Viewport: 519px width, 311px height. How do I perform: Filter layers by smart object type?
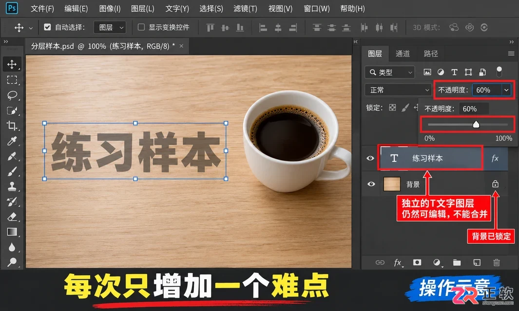tap(482, 72)
